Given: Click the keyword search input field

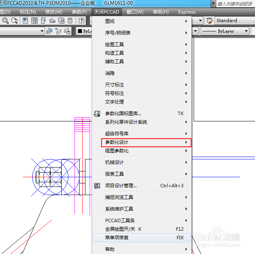Looking at the screenshot, I should click(236, 3).
